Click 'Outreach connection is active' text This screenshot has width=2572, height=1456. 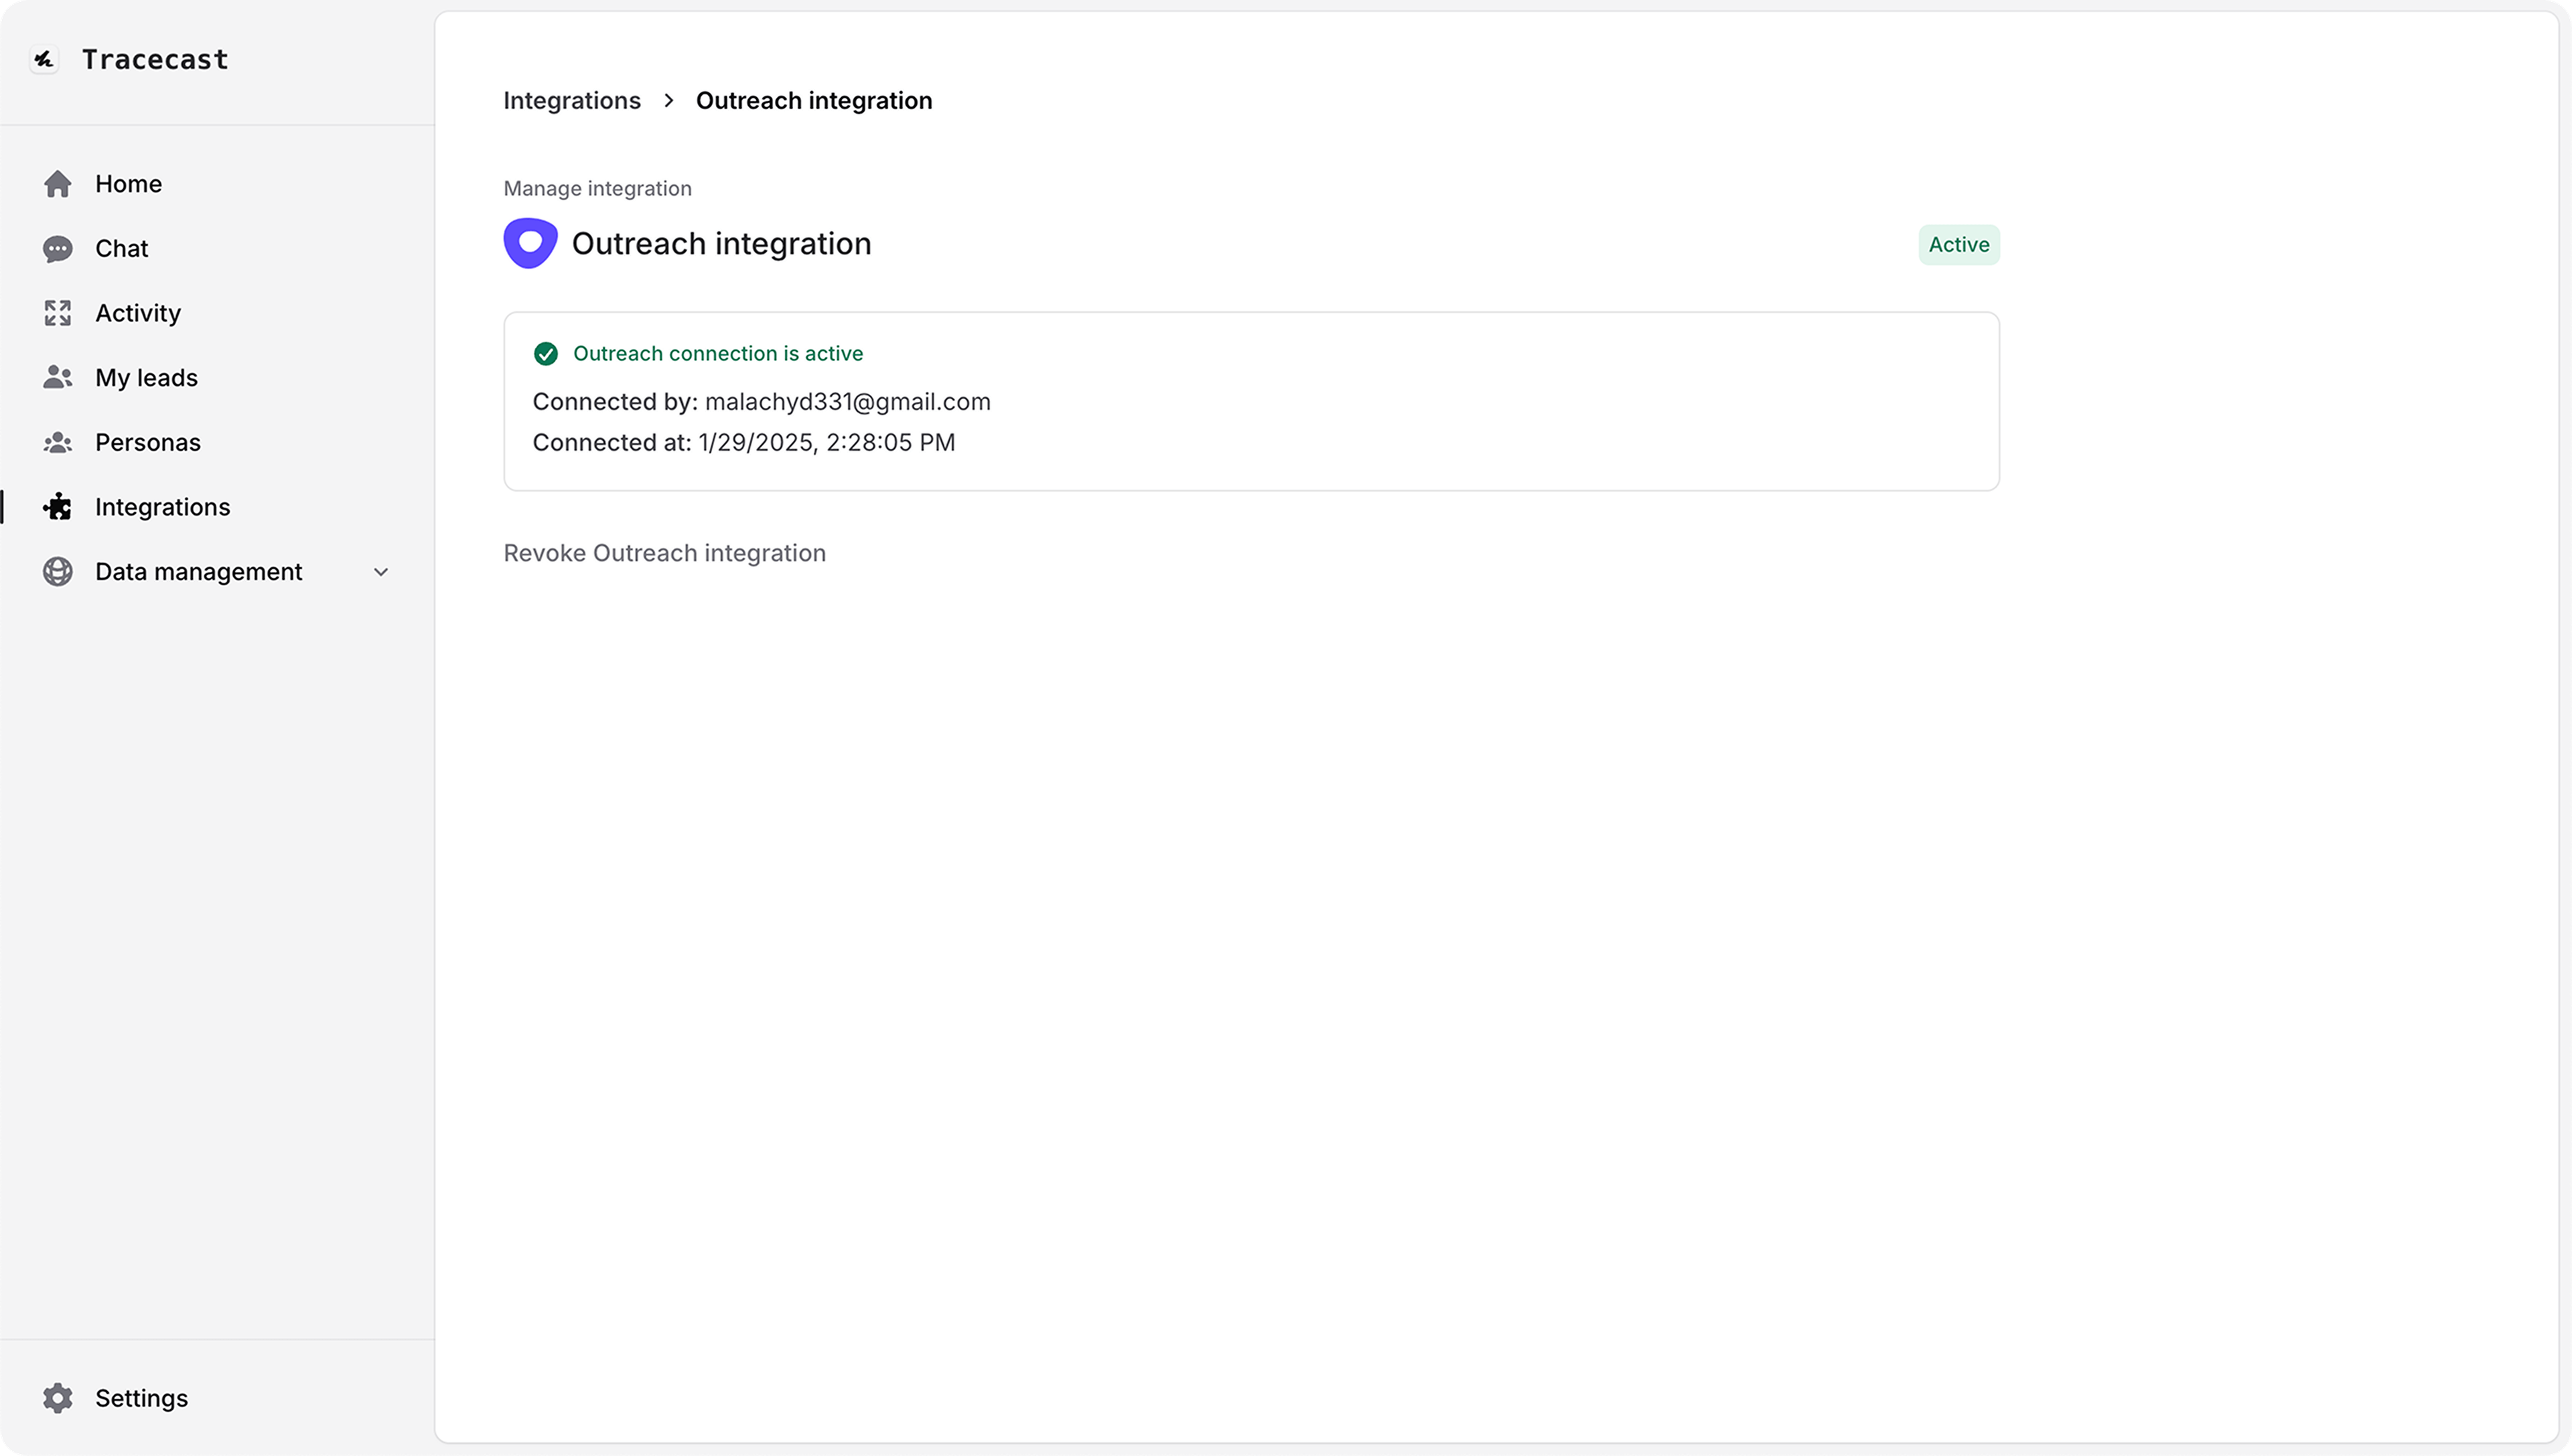pyautogui.click(x=717, y=354)
